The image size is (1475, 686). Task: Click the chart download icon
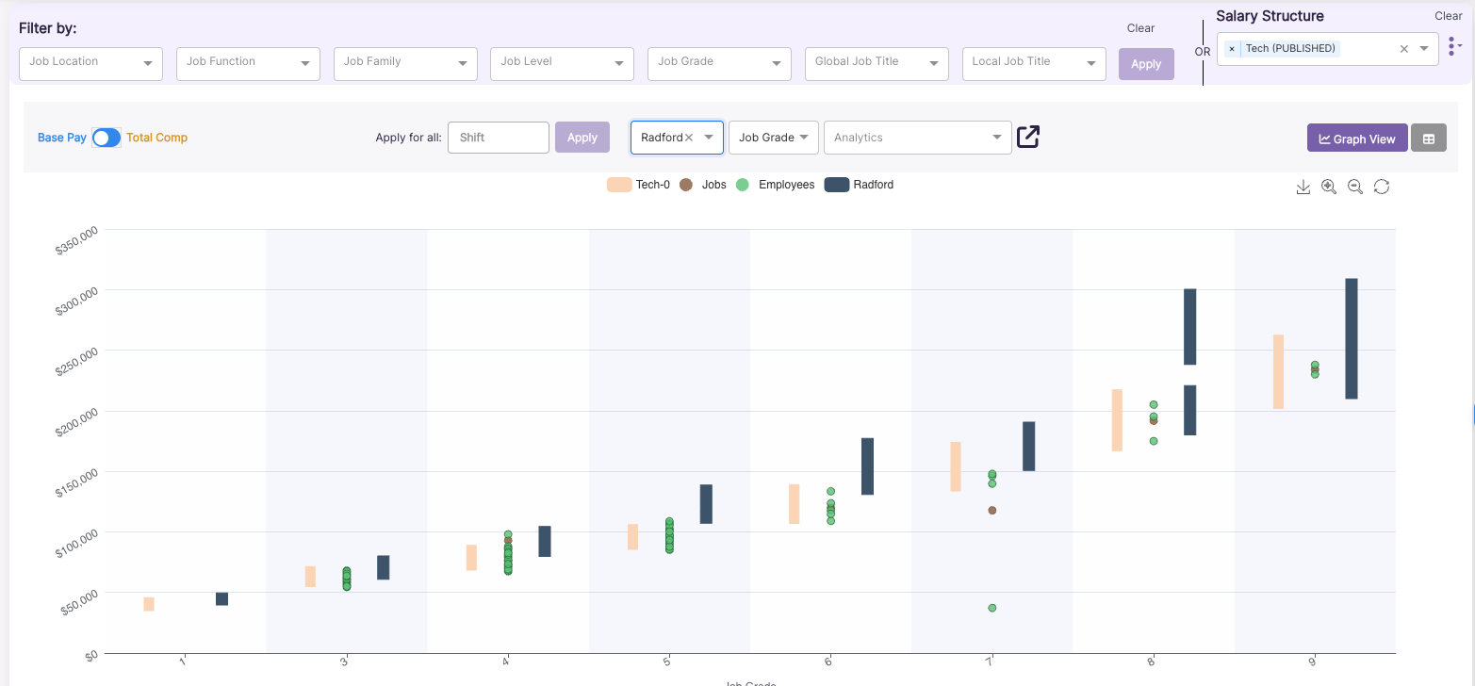(x=1303, y=187)
